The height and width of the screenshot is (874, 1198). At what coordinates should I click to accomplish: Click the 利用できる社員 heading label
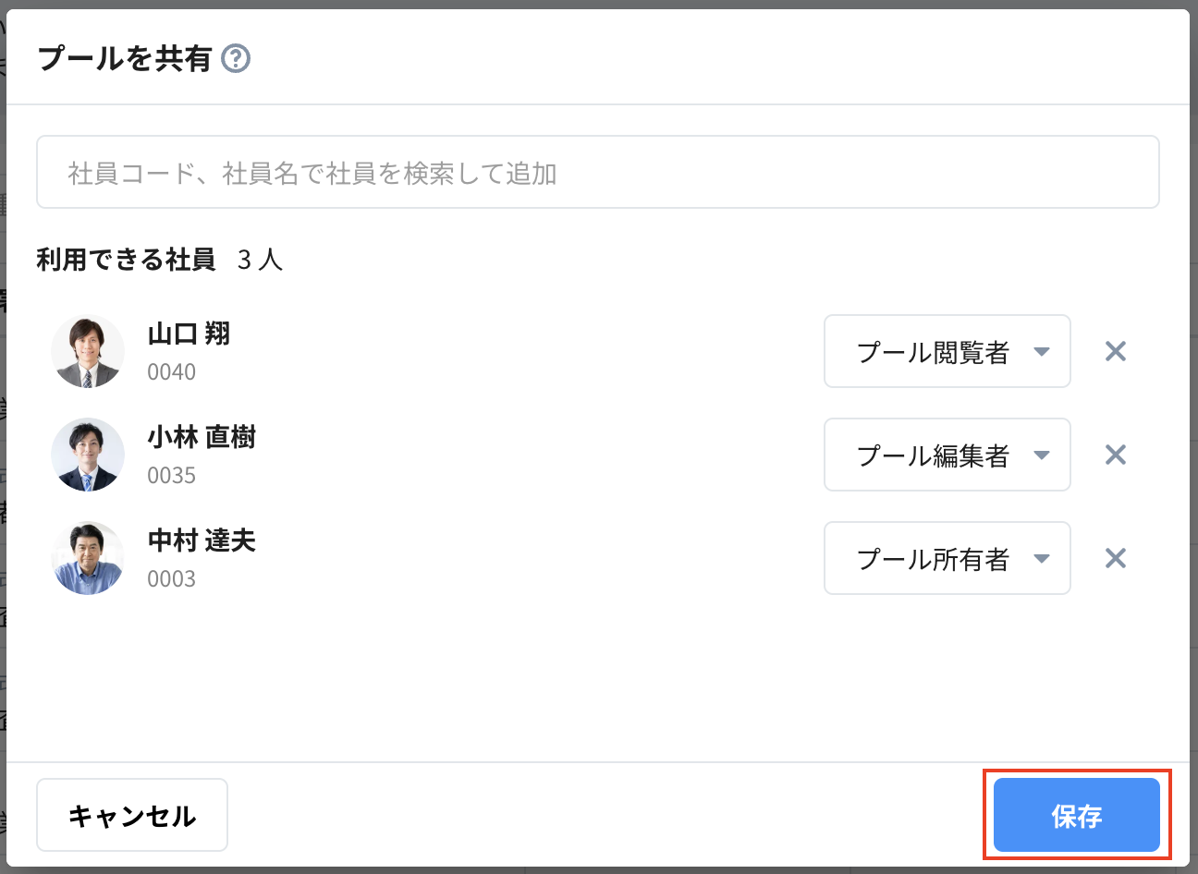tap(126, 260)
